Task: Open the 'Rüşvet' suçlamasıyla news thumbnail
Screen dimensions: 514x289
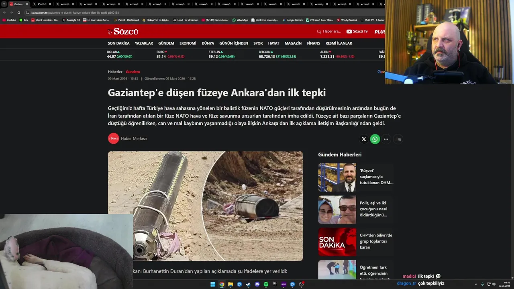Action: point(337,177)
